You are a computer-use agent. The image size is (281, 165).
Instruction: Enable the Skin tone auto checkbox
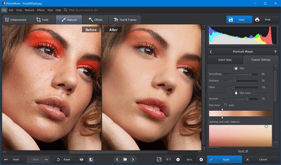[x=226, y=105]
